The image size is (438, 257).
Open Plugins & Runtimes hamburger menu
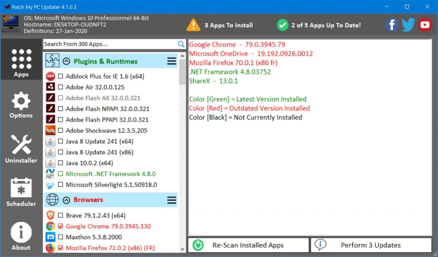pyautogui.click(x=172, y=61)
